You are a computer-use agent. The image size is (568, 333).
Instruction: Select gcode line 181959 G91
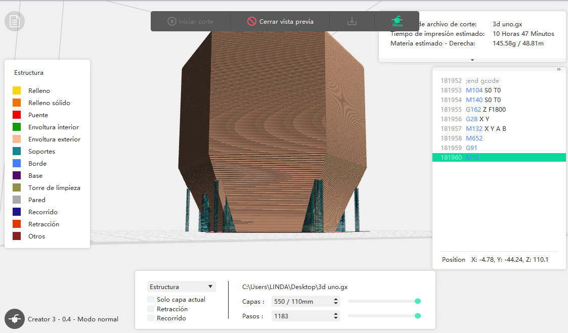point(499,148)
